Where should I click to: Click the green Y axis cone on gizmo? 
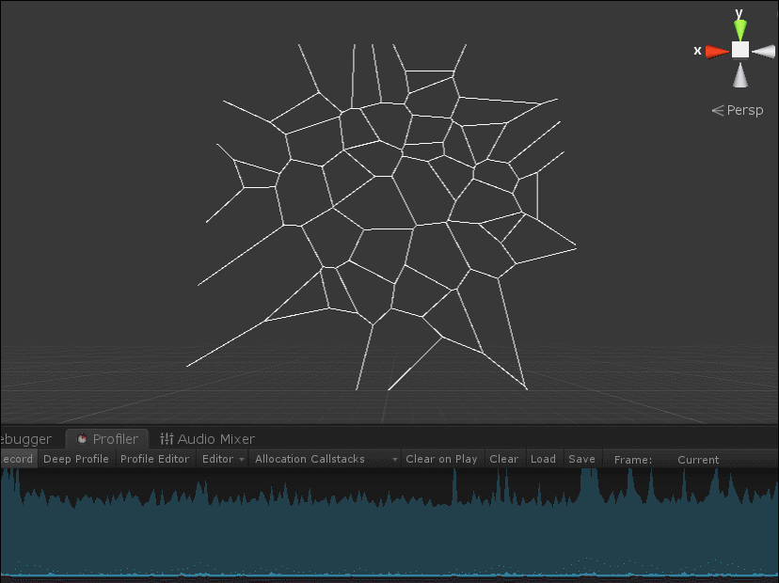(x=739, y=29)
